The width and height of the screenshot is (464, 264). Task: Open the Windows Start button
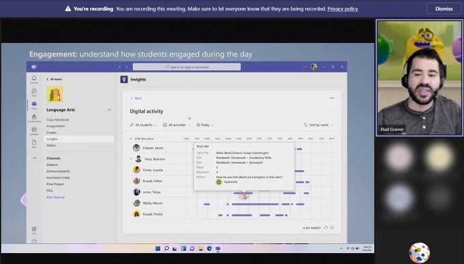[x=158, y=248]
